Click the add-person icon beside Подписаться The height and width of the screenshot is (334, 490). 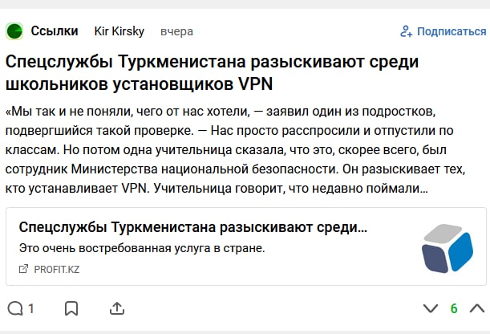tap(406, 31)
